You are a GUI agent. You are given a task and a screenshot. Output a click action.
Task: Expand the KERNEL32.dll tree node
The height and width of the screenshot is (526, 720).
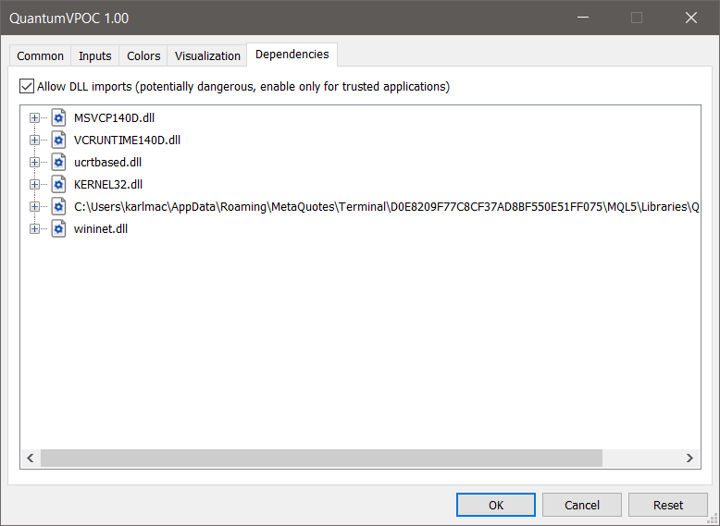point(35,185)
